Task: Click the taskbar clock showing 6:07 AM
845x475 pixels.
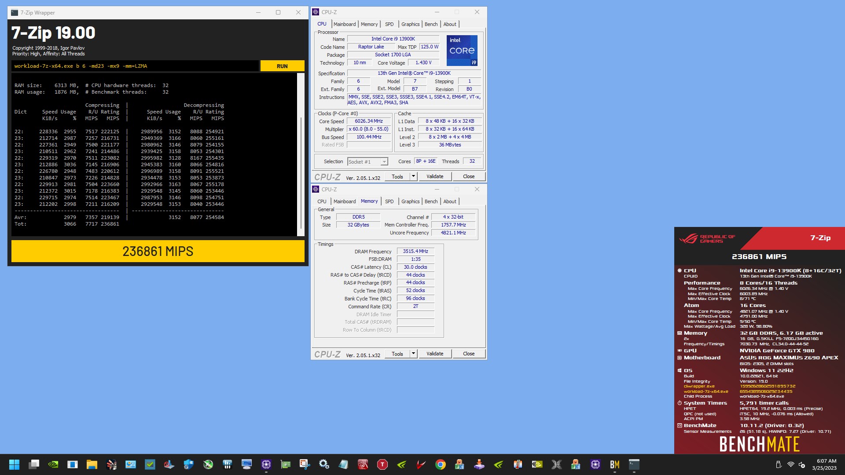Action: click(824, 464)
